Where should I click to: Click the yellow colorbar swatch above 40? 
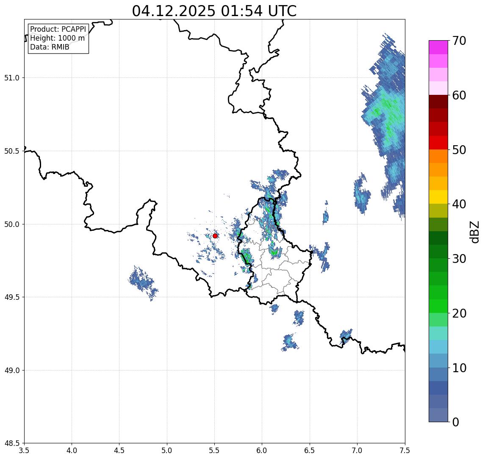438,197
